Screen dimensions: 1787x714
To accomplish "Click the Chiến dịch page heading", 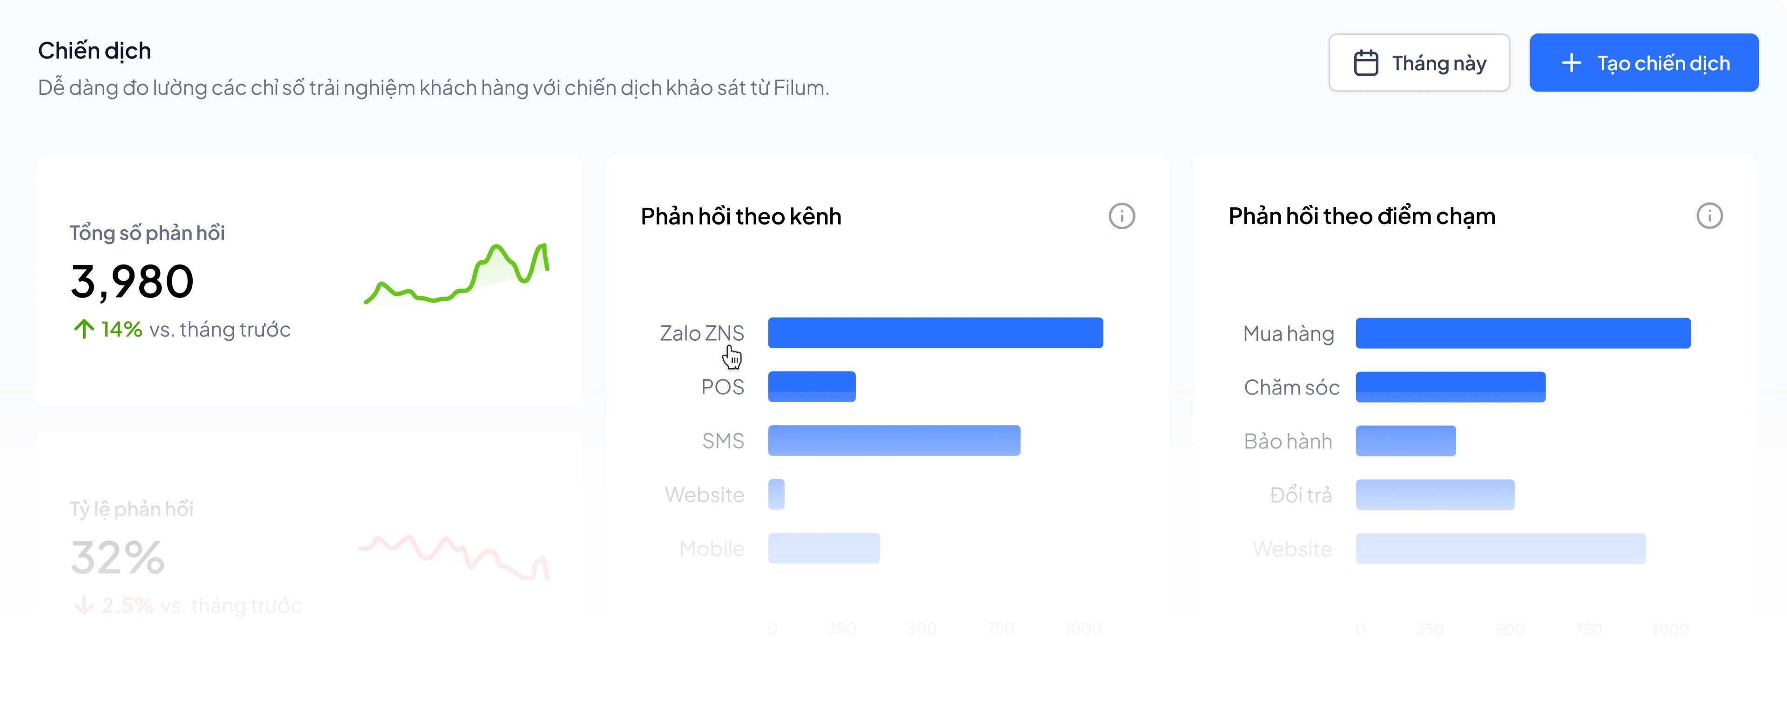I will click(94, 50).
